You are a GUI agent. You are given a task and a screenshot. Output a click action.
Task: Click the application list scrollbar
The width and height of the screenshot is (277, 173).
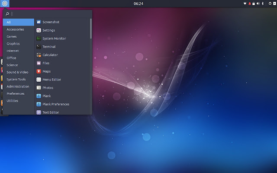91,29
